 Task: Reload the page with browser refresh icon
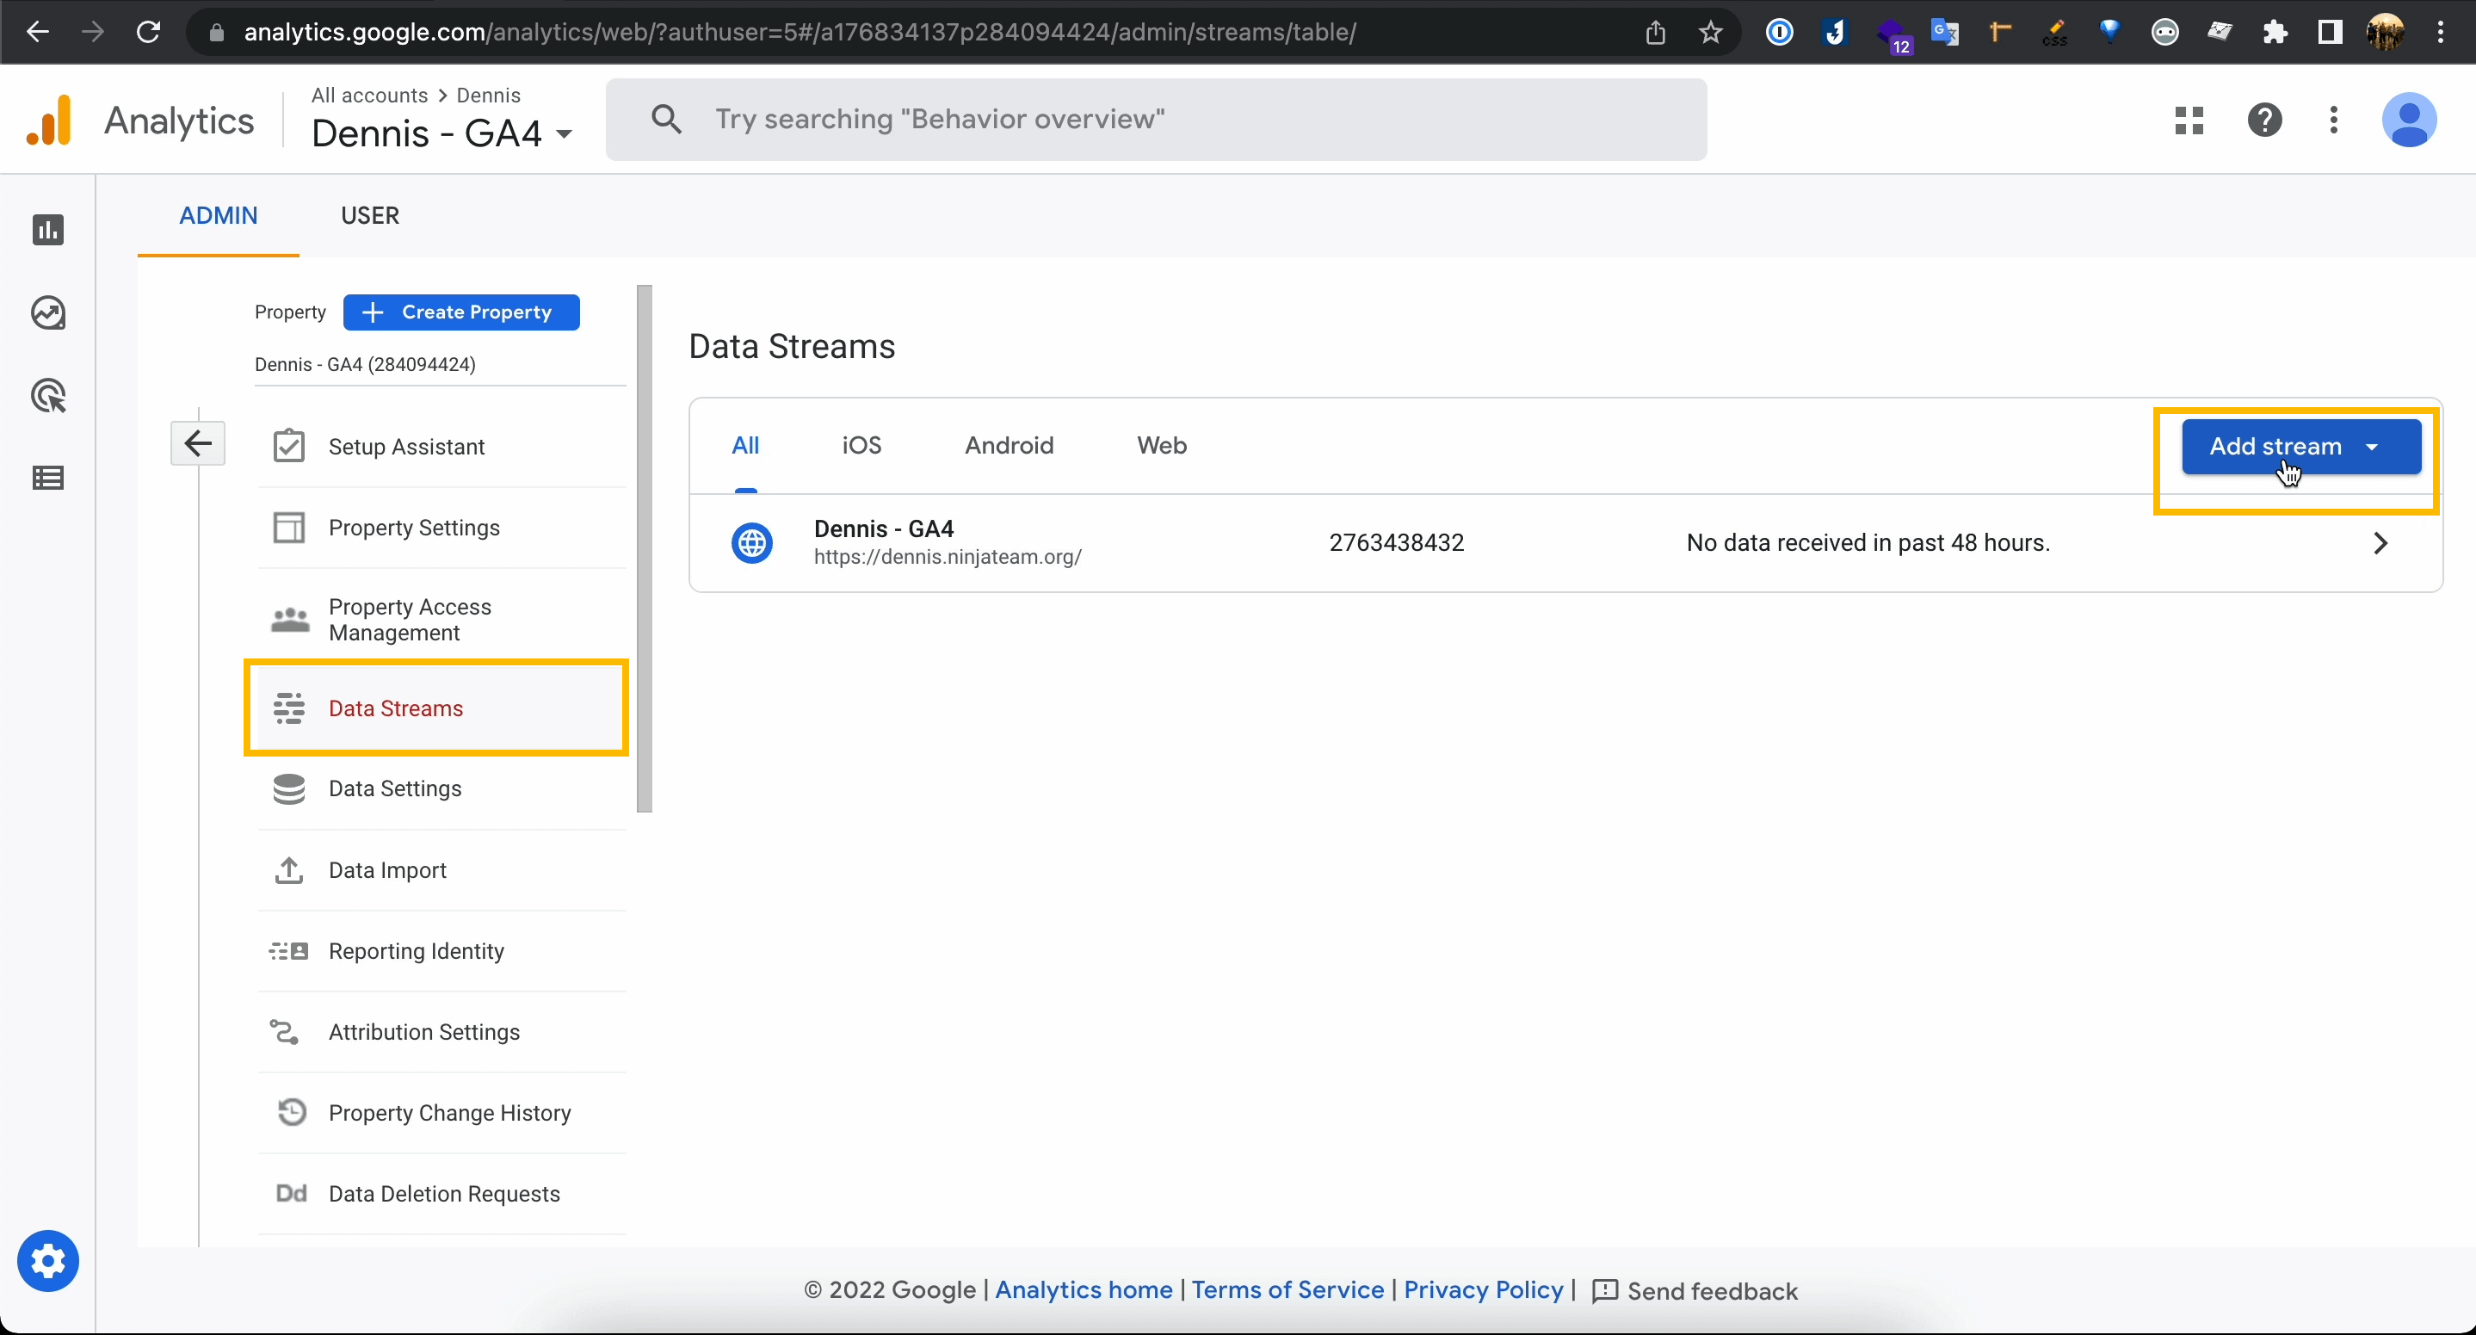pos(148,32)
